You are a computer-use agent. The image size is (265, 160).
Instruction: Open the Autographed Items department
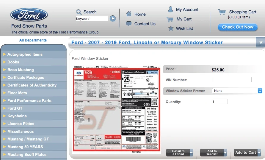pyautogui.click(x=25, y=55)
